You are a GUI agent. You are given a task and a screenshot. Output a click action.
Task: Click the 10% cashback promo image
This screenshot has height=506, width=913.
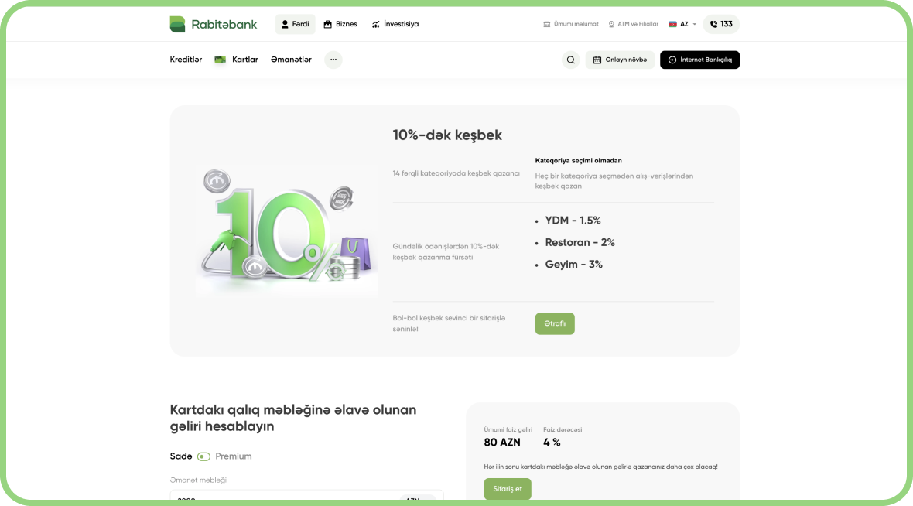click(x=286, y=231)
